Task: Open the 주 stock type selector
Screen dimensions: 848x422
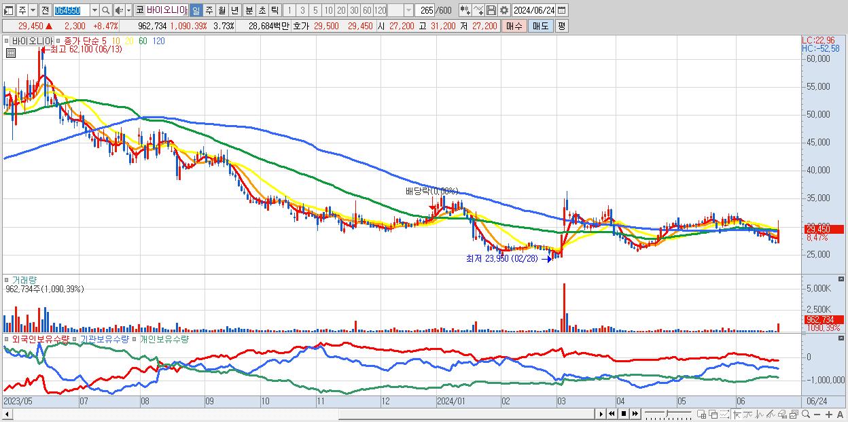Action: [x=22, y=11]
